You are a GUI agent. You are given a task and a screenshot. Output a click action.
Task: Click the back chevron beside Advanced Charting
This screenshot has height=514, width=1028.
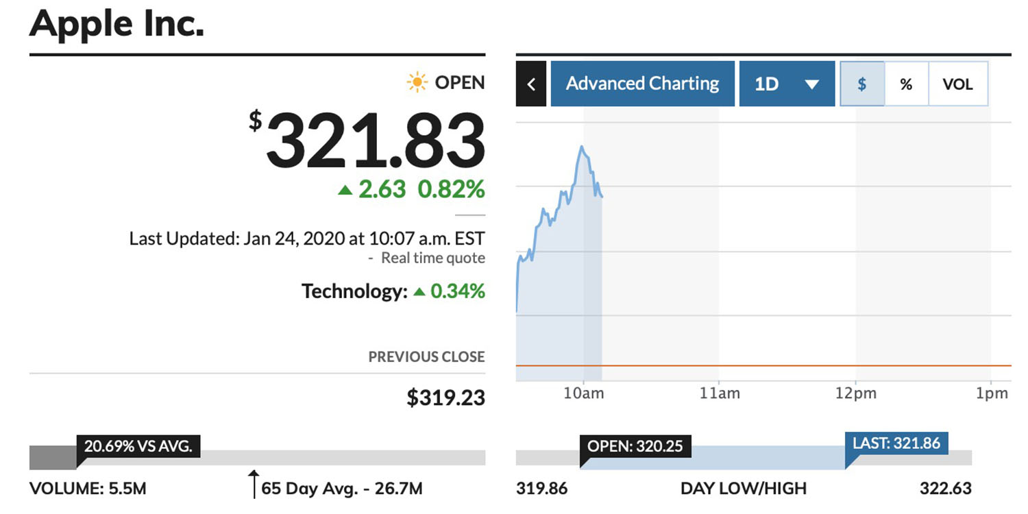[x=531, y=84]
